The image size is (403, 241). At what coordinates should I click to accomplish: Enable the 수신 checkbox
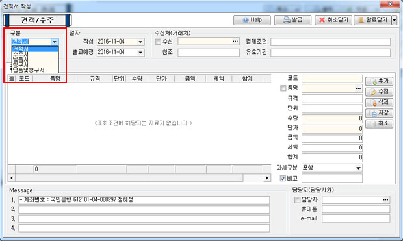point(158,42)
